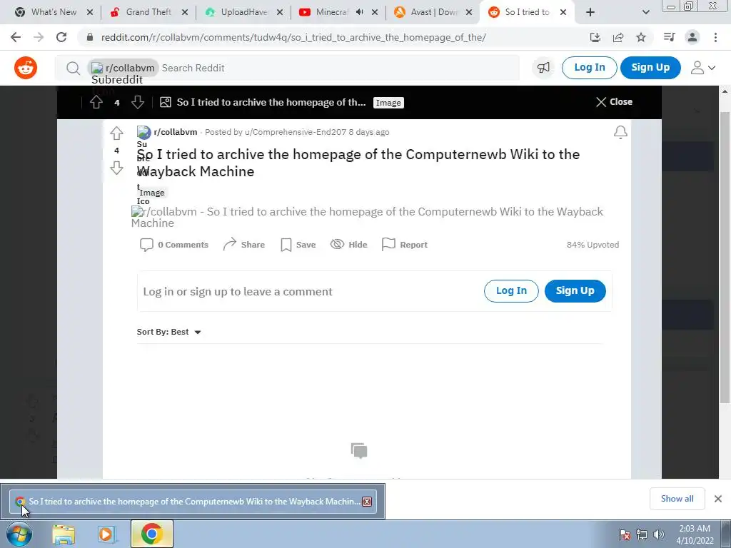The image size is (731, 548).
Task: Click header Log In button
Action: [x=589, y=68]
